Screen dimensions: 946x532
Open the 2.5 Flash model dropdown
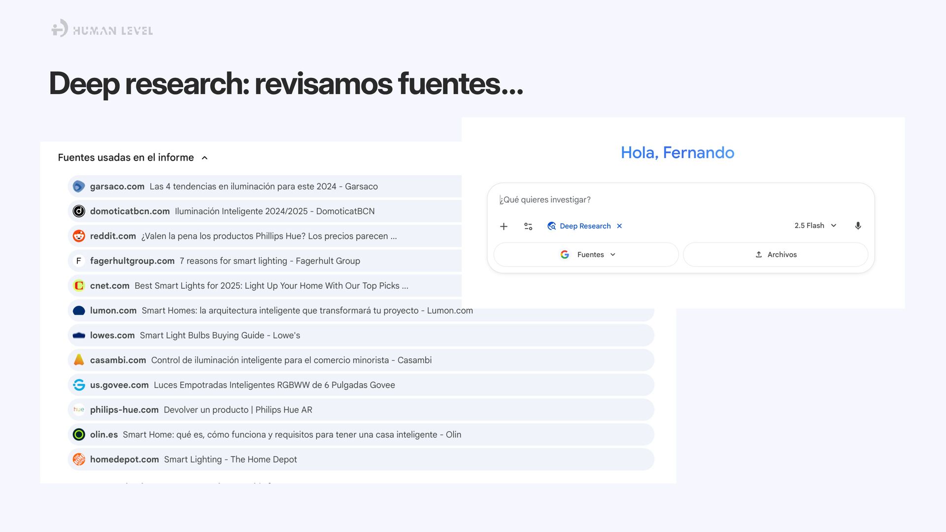(x=815, y=226)
